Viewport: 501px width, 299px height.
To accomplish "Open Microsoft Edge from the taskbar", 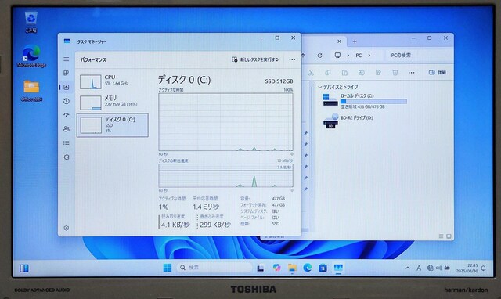I will point(308,268).
